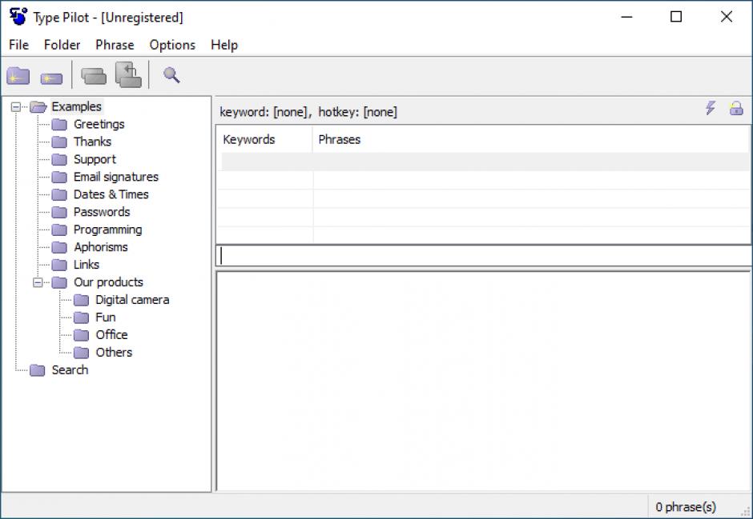Click the lightning bolt hotkey icon

click(x=711, y=108)
